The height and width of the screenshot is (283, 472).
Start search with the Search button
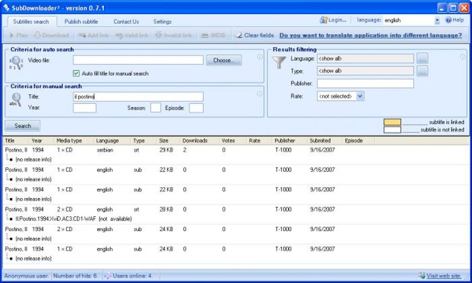(23, 126)
